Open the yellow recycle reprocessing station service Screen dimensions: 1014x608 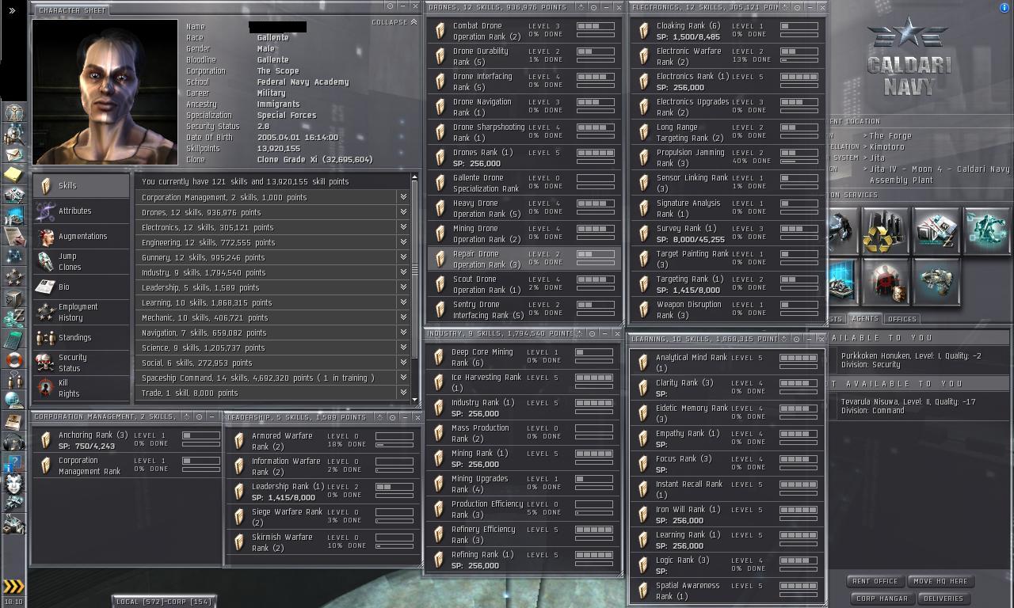click(885, 231)
